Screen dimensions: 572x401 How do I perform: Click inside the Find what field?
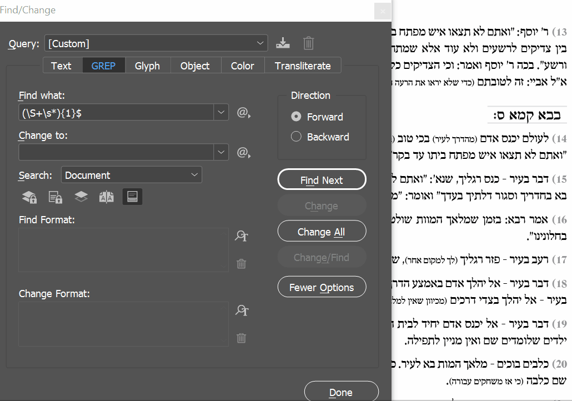116,112
